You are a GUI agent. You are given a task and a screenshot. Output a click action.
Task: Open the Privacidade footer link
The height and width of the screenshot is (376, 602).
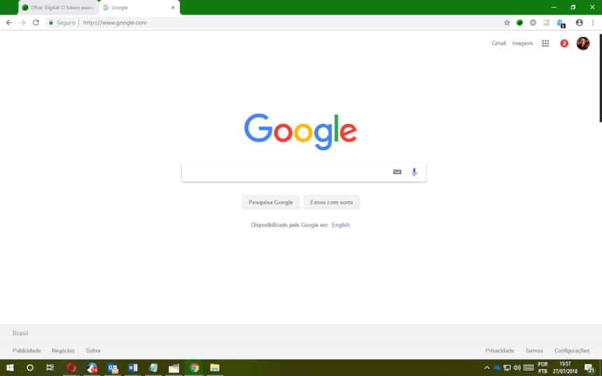click(x=500, y=350)
